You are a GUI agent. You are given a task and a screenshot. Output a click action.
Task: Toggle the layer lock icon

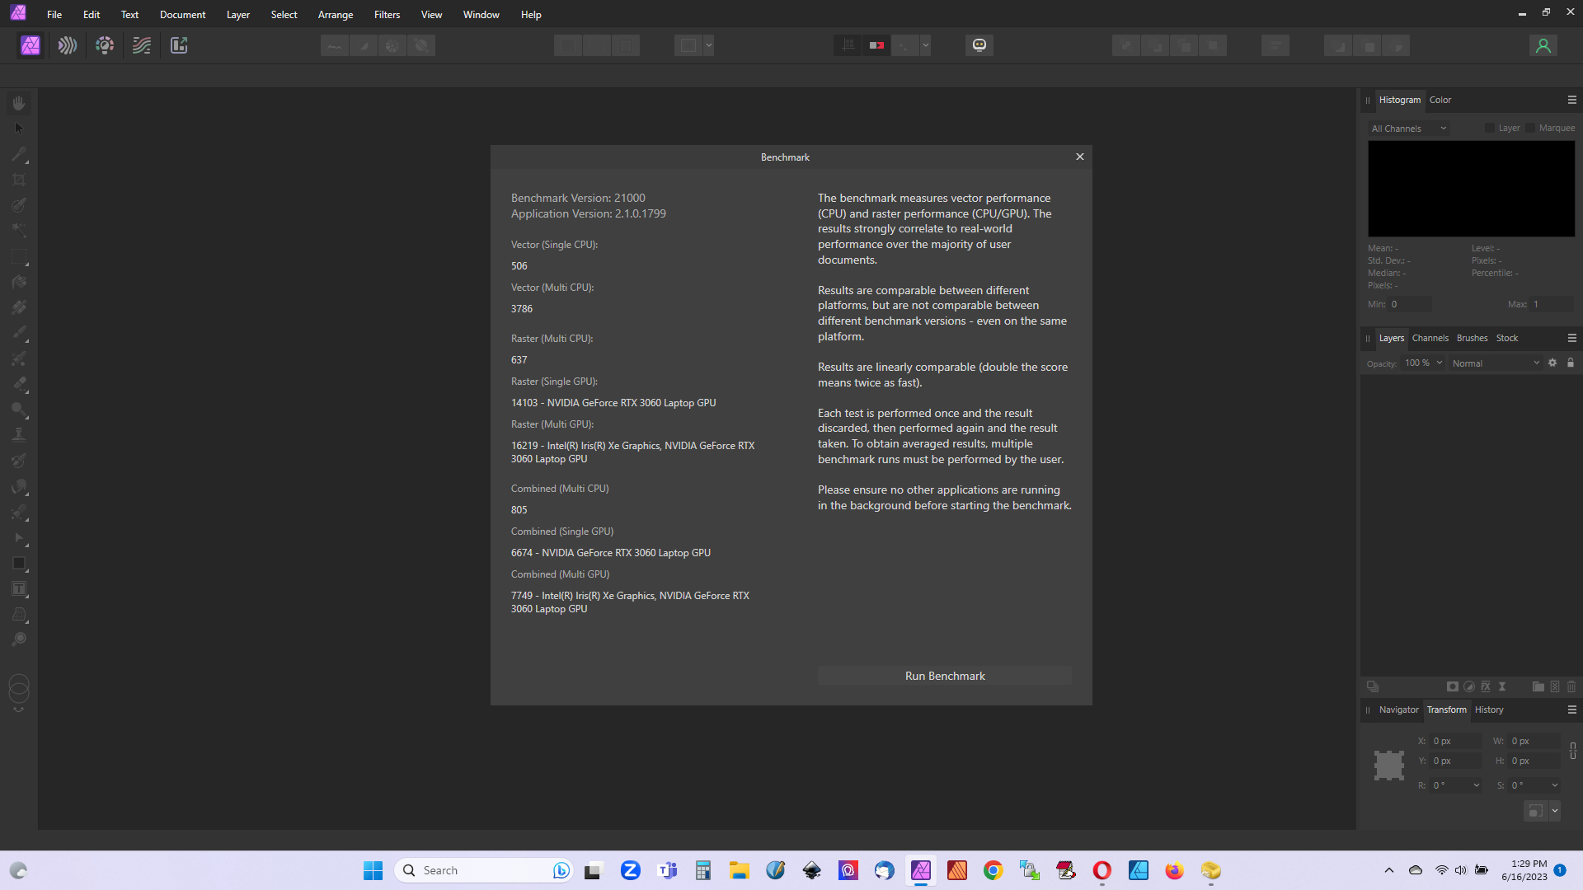pyautogui.click(x=1571, y=363)
